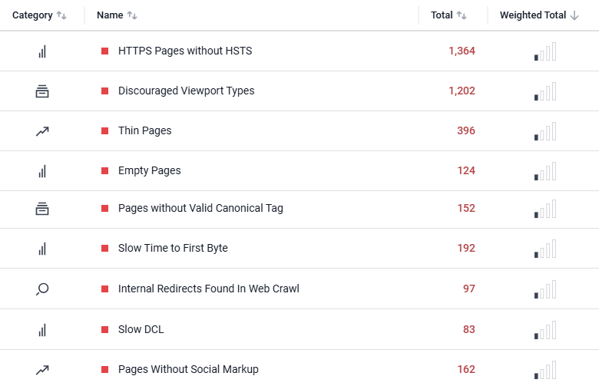Open the Thin Pages issue
This screenshot has width=599, height=386.
[x=144, y=131]
